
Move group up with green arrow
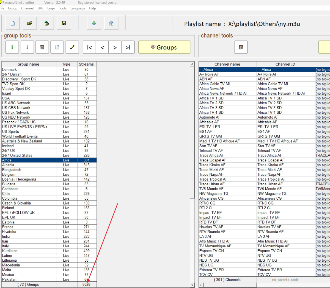tap(12, 47)
